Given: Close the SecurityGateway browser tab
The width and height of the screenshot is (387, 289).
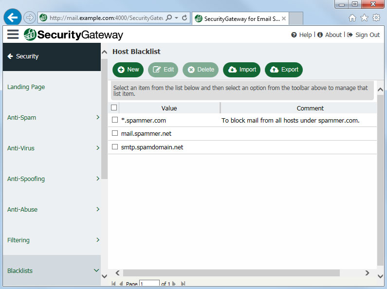Looking at the screenshot, I should (284, 18).
